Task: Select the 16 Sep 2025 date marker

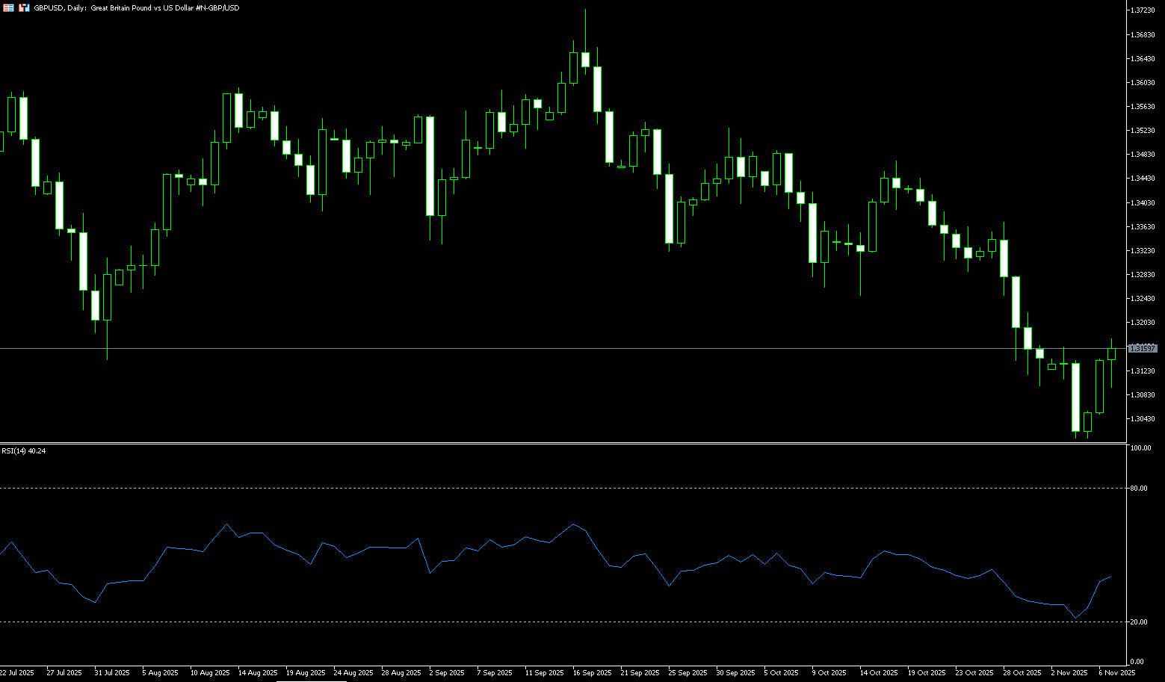Action: tap(592, 673)
